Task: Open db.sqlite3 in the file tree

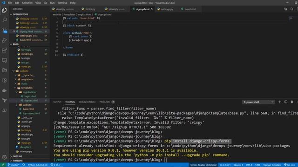Action: pyautogui.click(x=25, y=147)
